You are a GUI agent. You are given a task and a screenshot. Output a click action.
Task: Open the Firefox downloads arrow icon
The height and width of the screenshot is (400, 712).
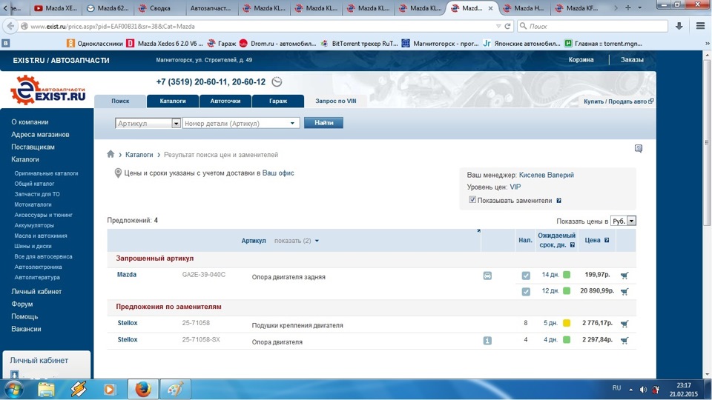tap(679, 27)
